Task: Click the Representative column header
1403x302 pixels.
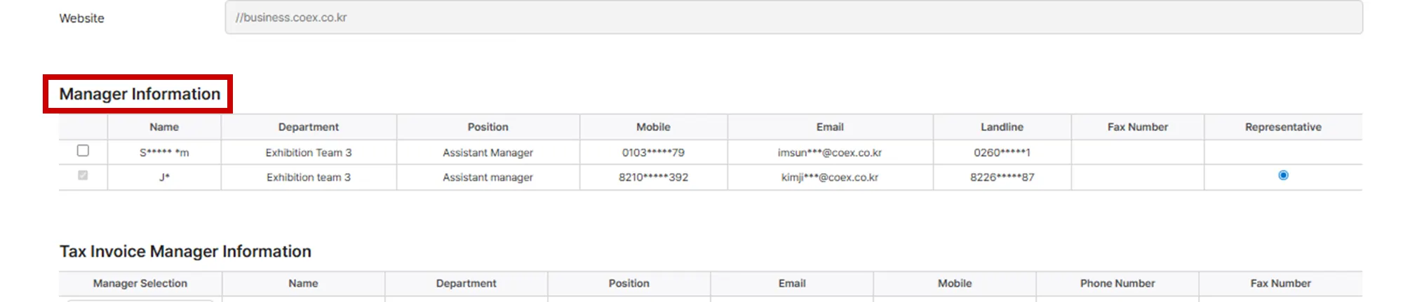Action: [x=1283, y=127]
